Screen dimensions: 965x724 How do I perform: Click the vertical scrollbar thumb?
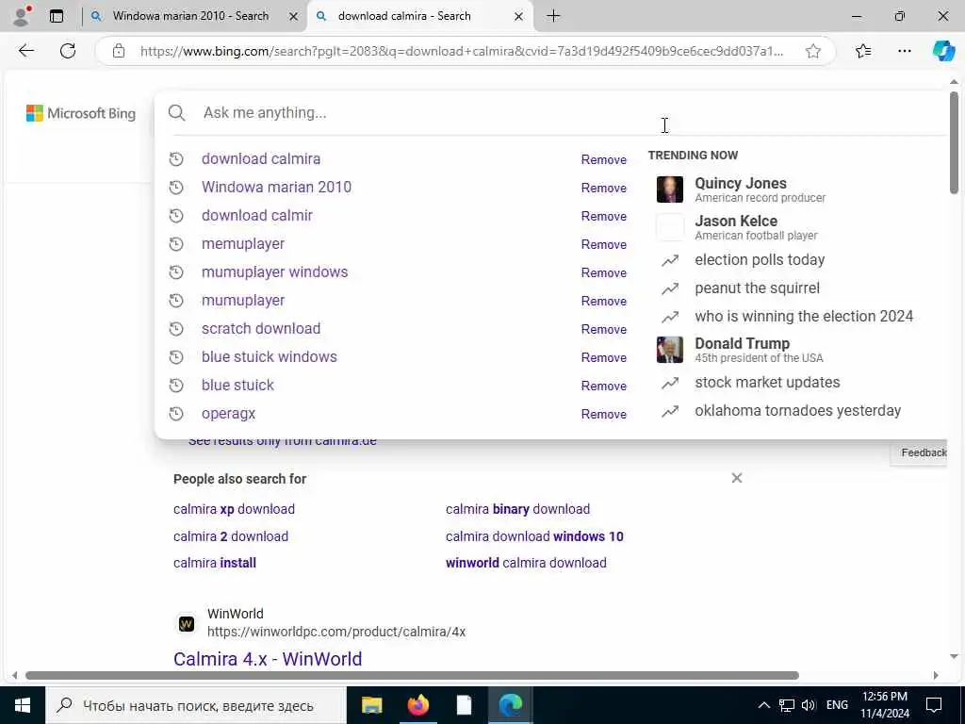pyautogui.click(x=954, y=143)
